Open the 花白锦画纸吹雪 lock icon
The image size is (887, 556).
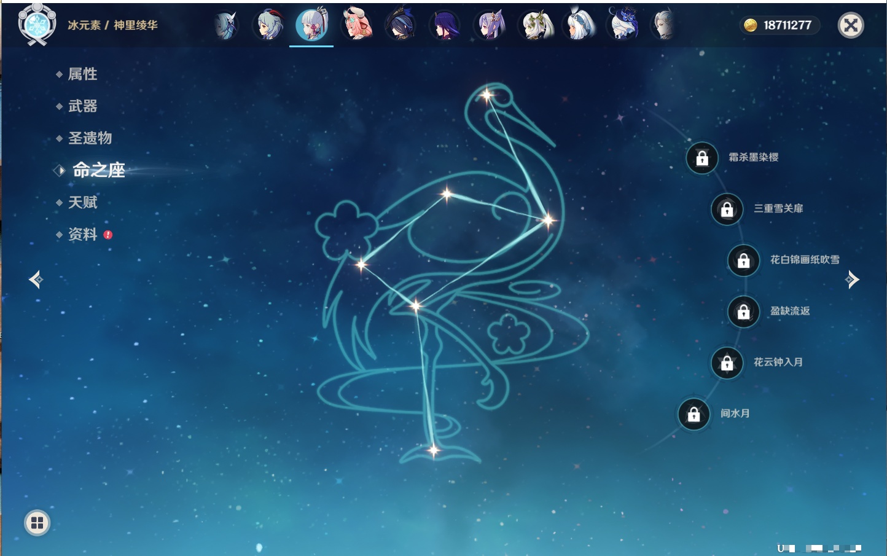tap(743, 260)
